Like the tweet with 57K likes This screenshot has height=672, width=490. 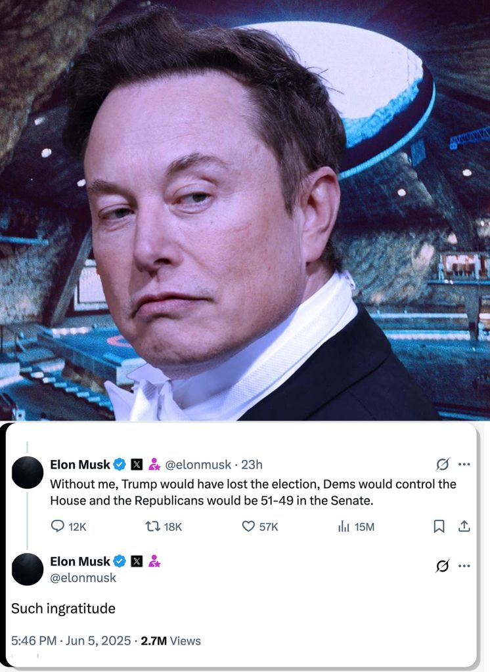(x=248, y=526)
